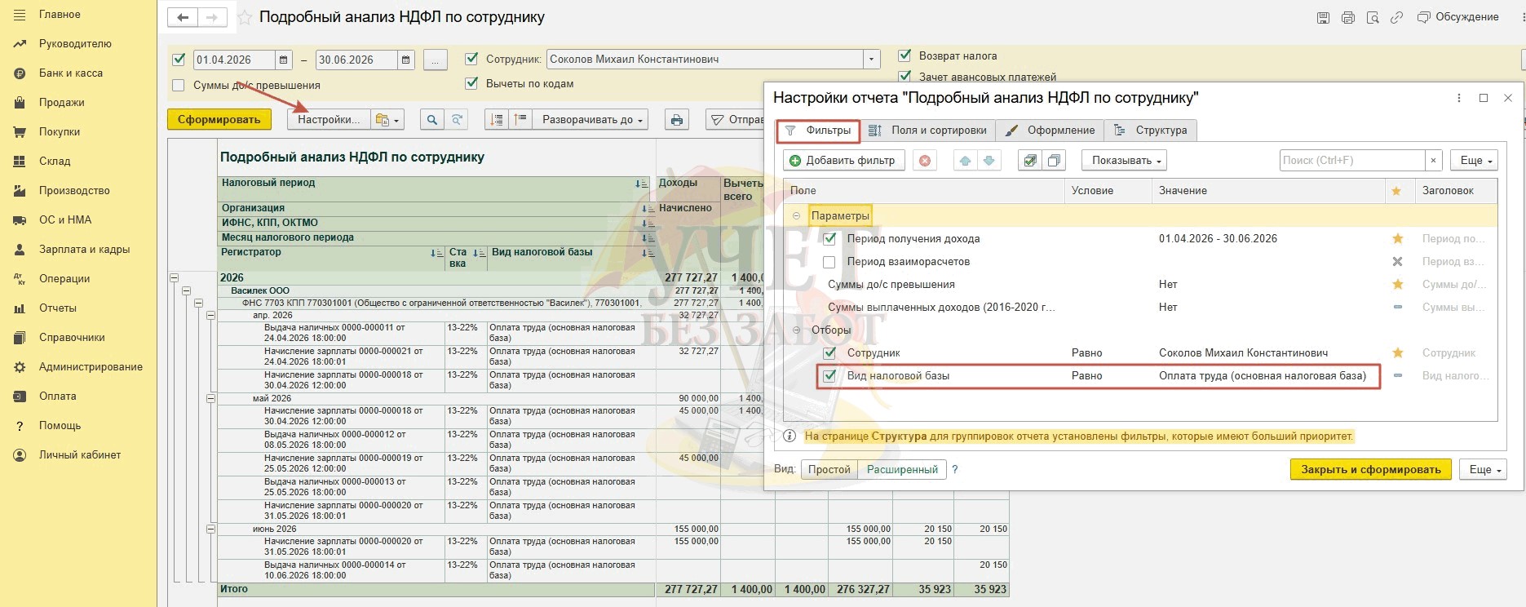Enable the 'Суммы до/с превышения' checkbox
Image resolution: width=1526 pixels, height=607 pixels.
(179, 85)
